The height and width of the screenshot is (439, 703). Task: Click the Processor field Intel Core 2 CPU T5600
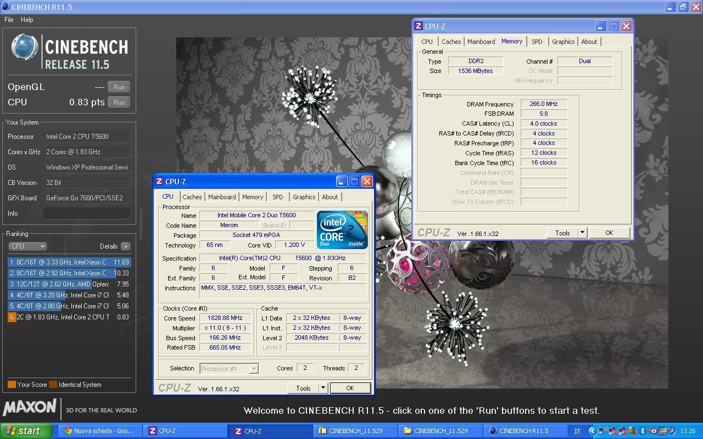(x=87, y=137)
